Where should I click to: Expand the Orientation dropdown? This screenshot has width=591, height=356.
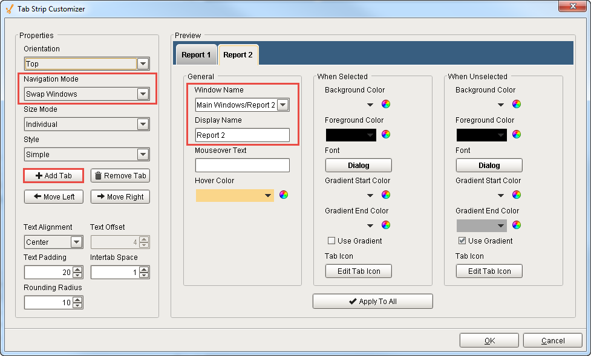pyautogui.click(x=143, y=63)
